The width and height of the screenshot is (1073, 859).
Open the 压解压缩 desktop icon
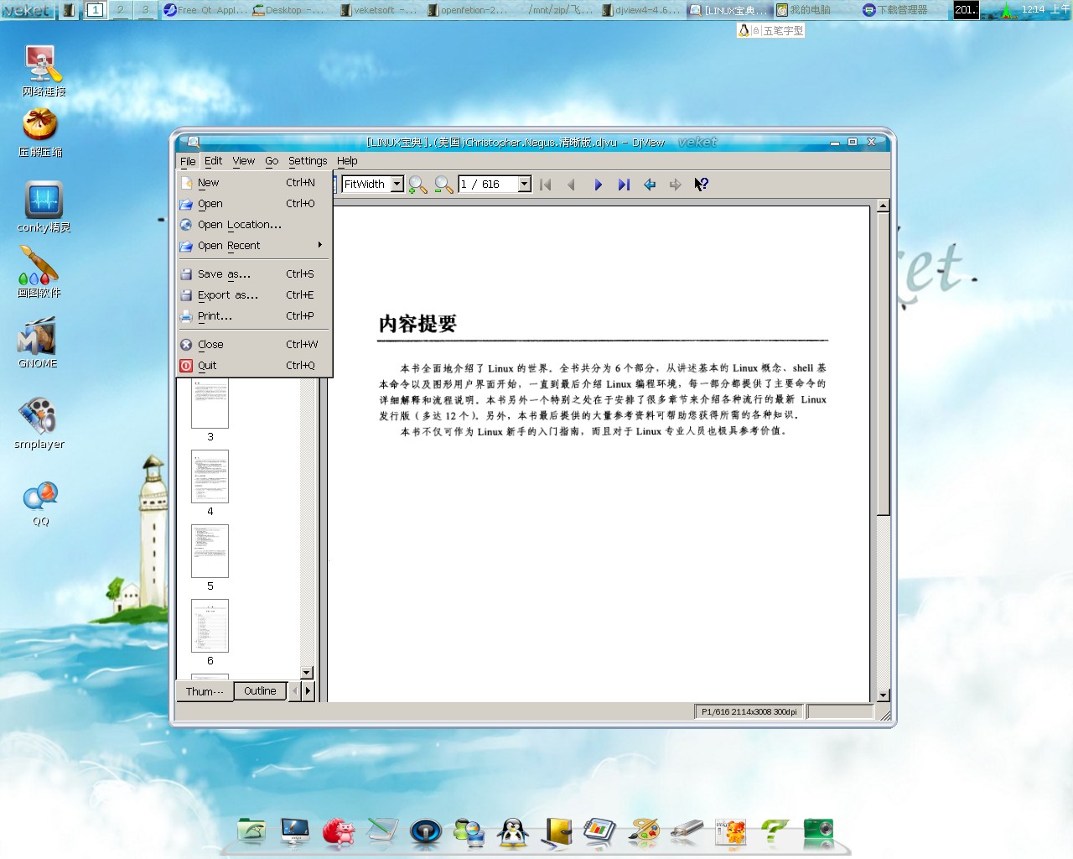coord(40,133)
